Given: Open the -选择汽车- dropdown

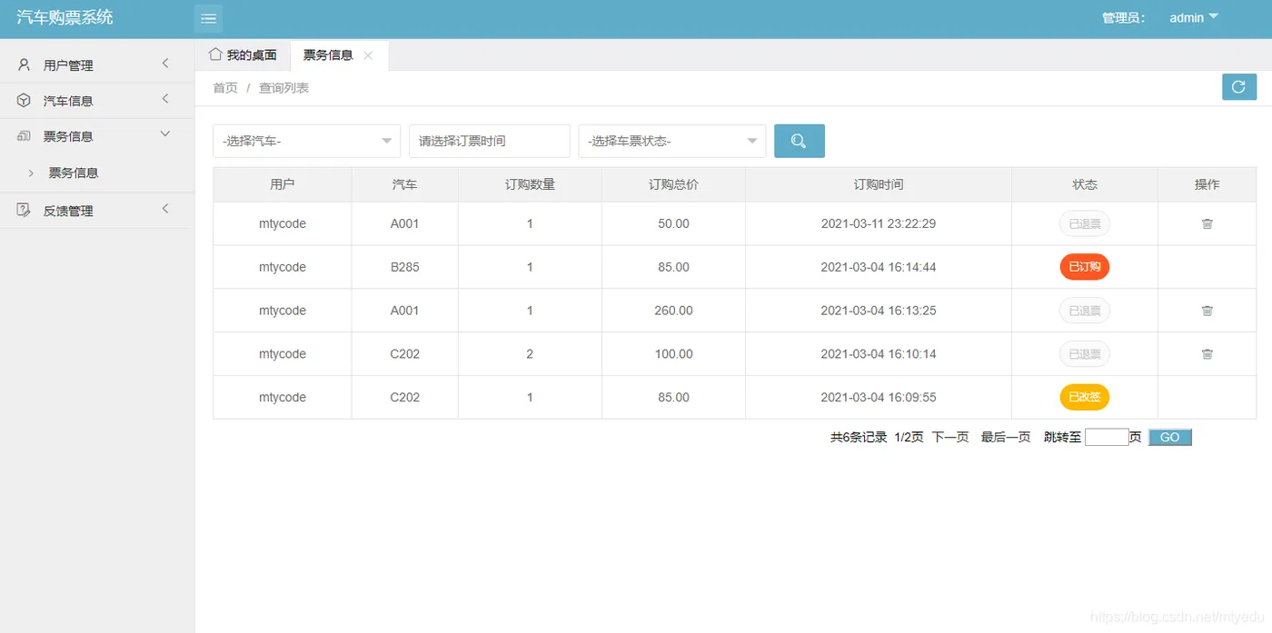Looking at the screenshot, I should 306,141.
